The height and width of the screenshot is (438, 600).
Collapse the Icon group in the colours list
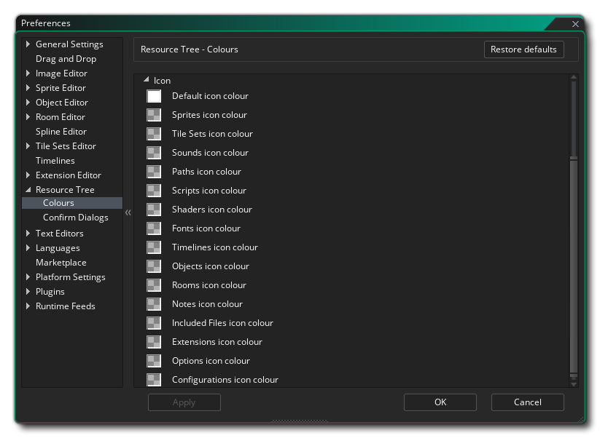pos(147,80)
